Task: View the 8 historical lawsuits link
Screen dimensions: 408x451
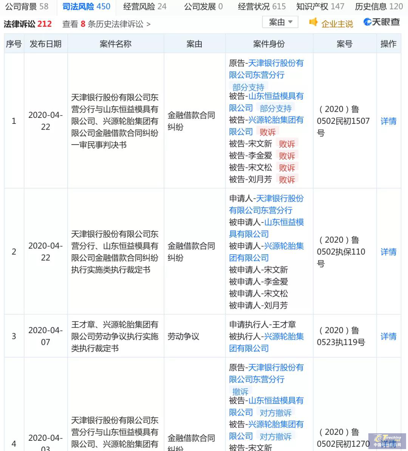Action: (x=107, y=24)
